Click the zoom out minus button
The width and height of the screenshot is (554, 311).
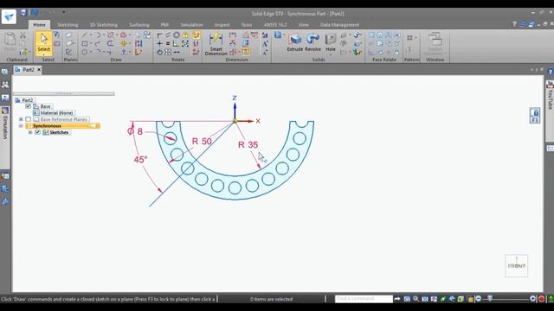[479, 299]
